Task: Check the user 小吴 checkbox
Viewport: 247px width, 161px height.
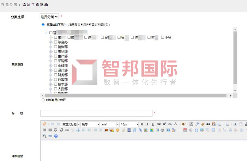Action: [x=162, y=37]
